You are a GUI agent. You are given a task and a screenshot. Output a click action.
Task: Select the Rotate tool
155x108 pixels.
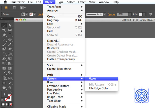[4, 54]
